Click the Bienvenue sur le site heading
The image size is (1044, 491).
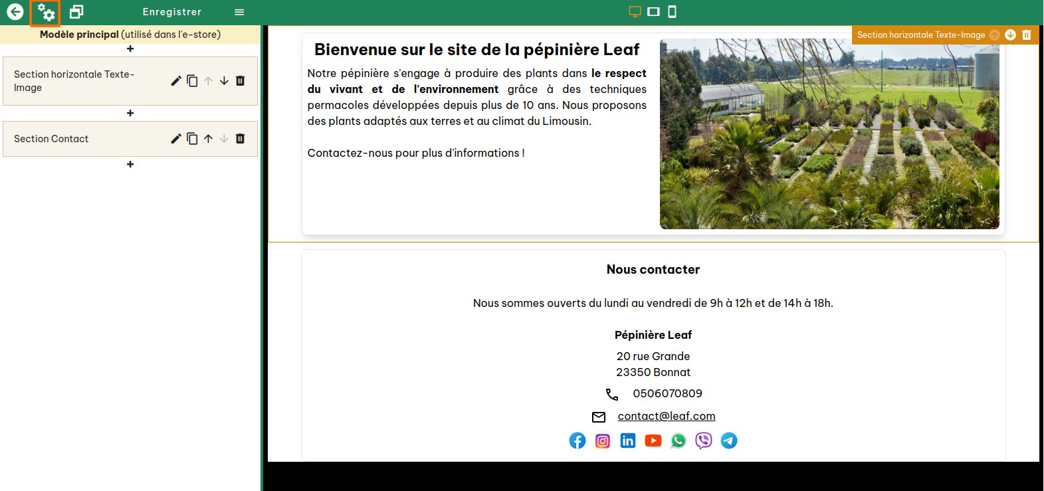476,50
